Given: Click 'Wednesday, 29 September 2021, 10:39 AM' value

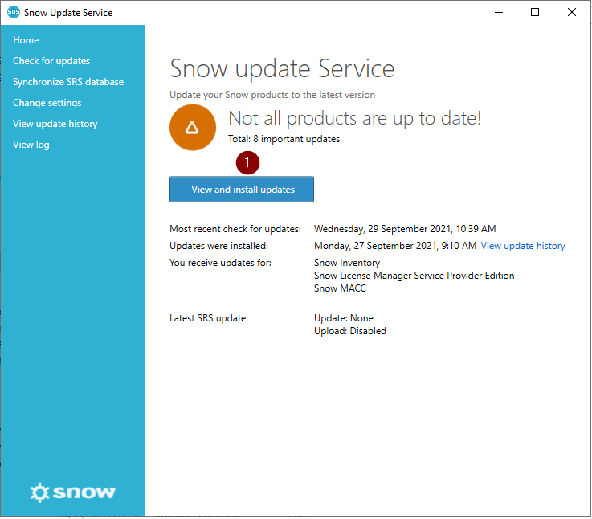Looking at the screenshot, I should click(405, 229).
